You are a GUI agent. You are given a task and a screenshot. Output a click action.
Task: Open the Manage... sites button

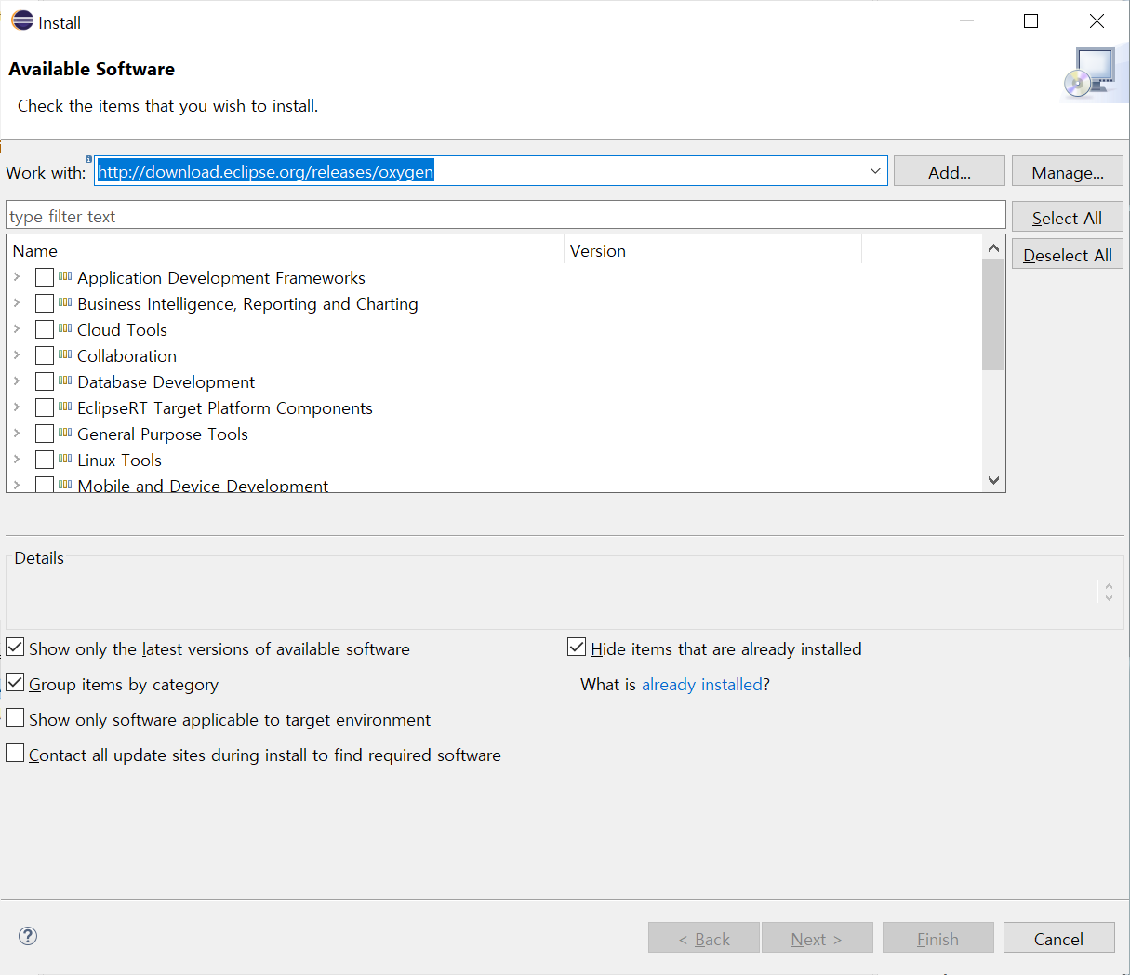click(1068, 172)
